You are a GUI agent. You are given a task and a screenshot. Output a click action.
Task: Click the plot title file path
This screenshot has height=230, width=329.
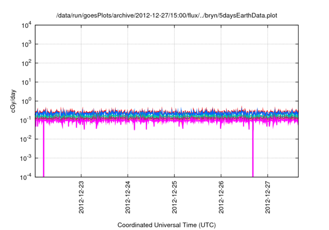pyautogui.click(x=167, y=15)
